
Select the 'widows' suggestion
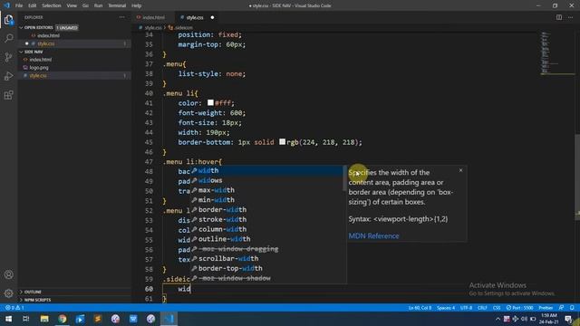[x=268, y=180]
